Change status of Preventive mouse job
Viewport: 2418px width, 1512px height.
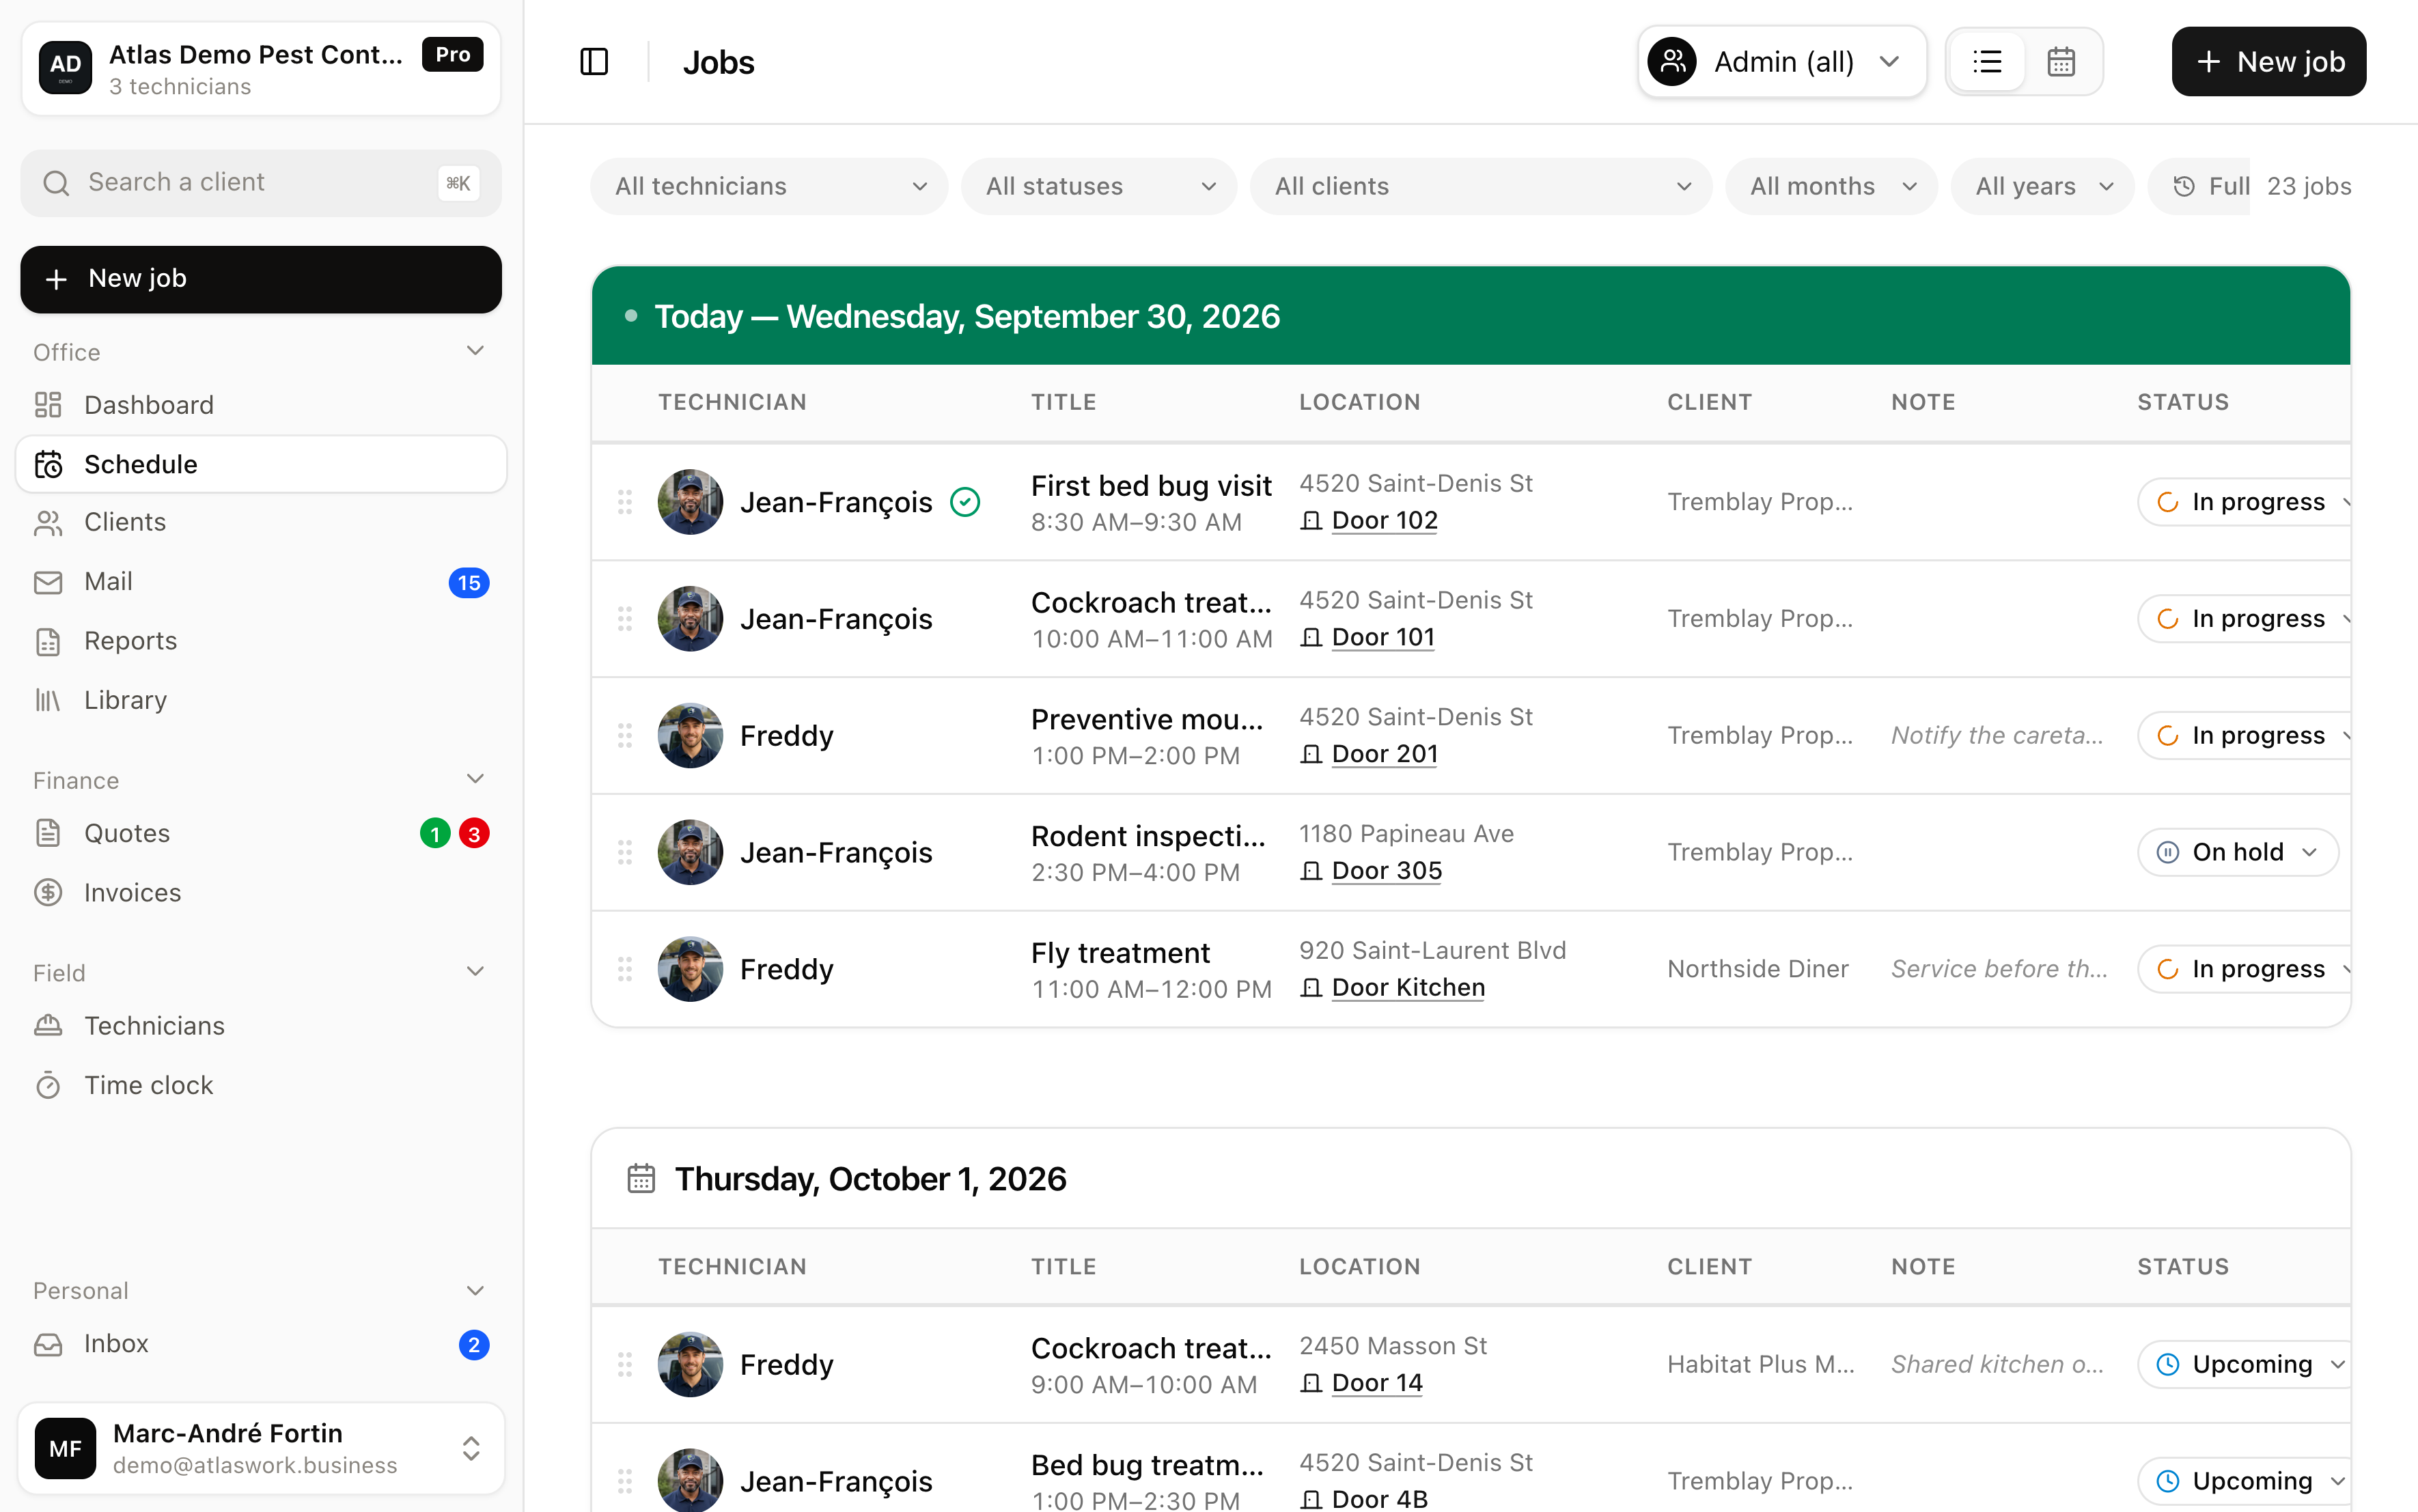[2244, 736]
